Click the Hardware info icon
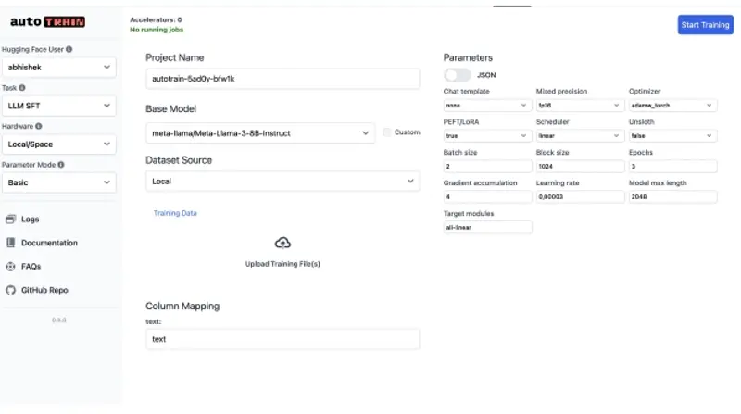The image size is (741, 414). point(39,126)
